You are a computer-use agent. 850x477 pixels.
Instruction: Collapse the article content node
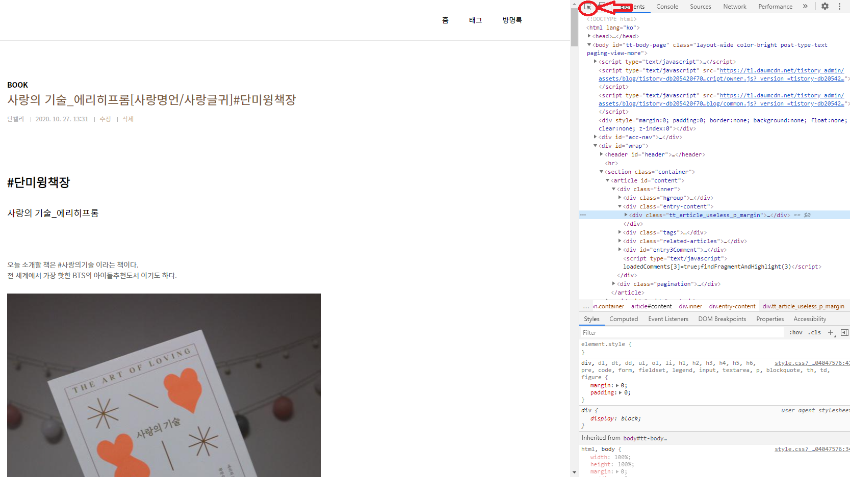pyautogui.click(x=607, y=180)
